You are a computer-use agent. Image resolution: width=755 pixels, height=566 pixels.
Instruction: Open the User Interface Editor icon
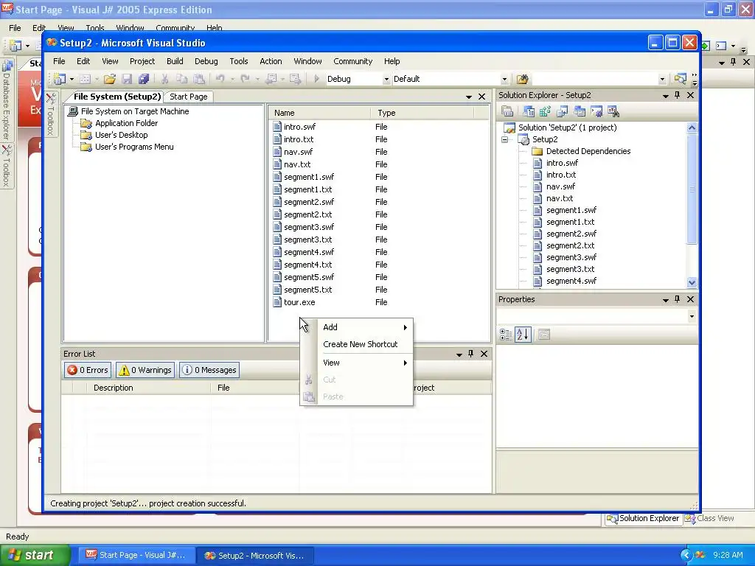[x=580, y=112]
